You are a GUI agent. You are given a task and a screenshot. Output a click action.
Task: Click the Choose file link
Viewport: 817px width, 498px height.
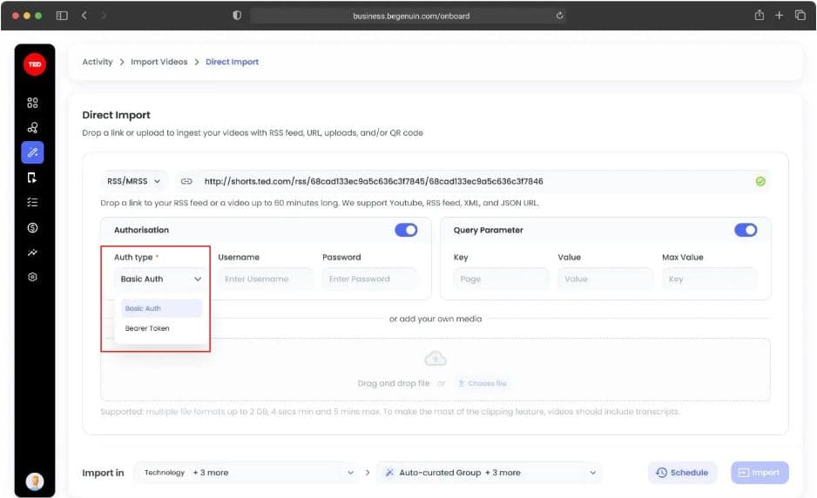pyautogui.click(x=482, y=383)
